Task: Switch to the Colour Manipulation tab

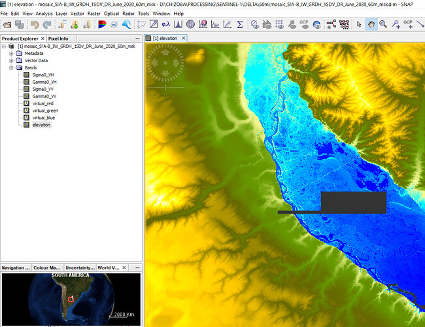Action: 47,267
